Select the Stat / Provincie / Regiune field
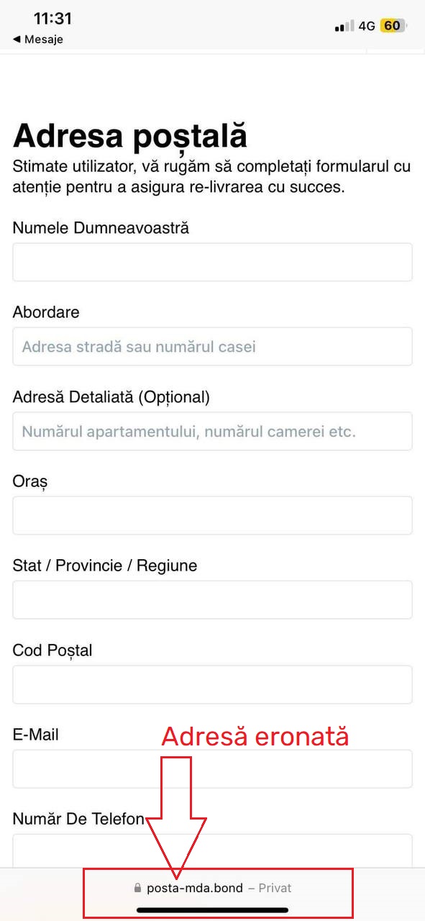425x921 pixels. pos(212,600)
